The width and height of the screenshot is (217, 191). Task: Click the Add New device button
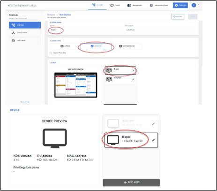coord(131,183)
